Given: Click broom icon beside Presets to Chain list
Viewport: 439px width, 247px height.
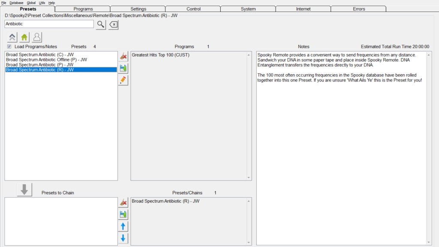Looking at the screenshot, I should click(x=123, y=202).
